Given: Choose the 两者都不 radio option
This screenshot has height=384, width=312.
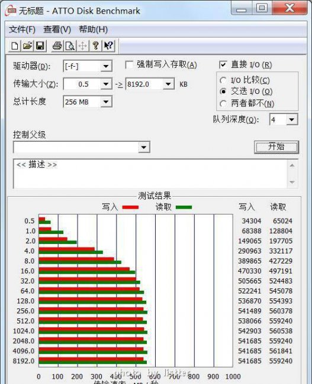Looking at the screenshot, I should point(223,103).
